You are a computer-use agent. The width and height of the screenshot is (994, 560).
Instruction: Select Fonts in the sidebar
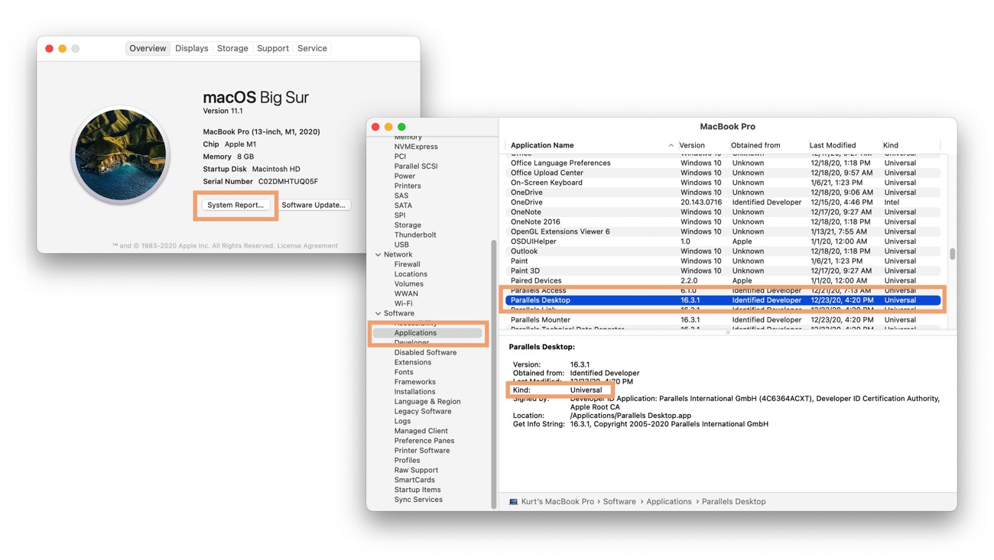(404, 372)
